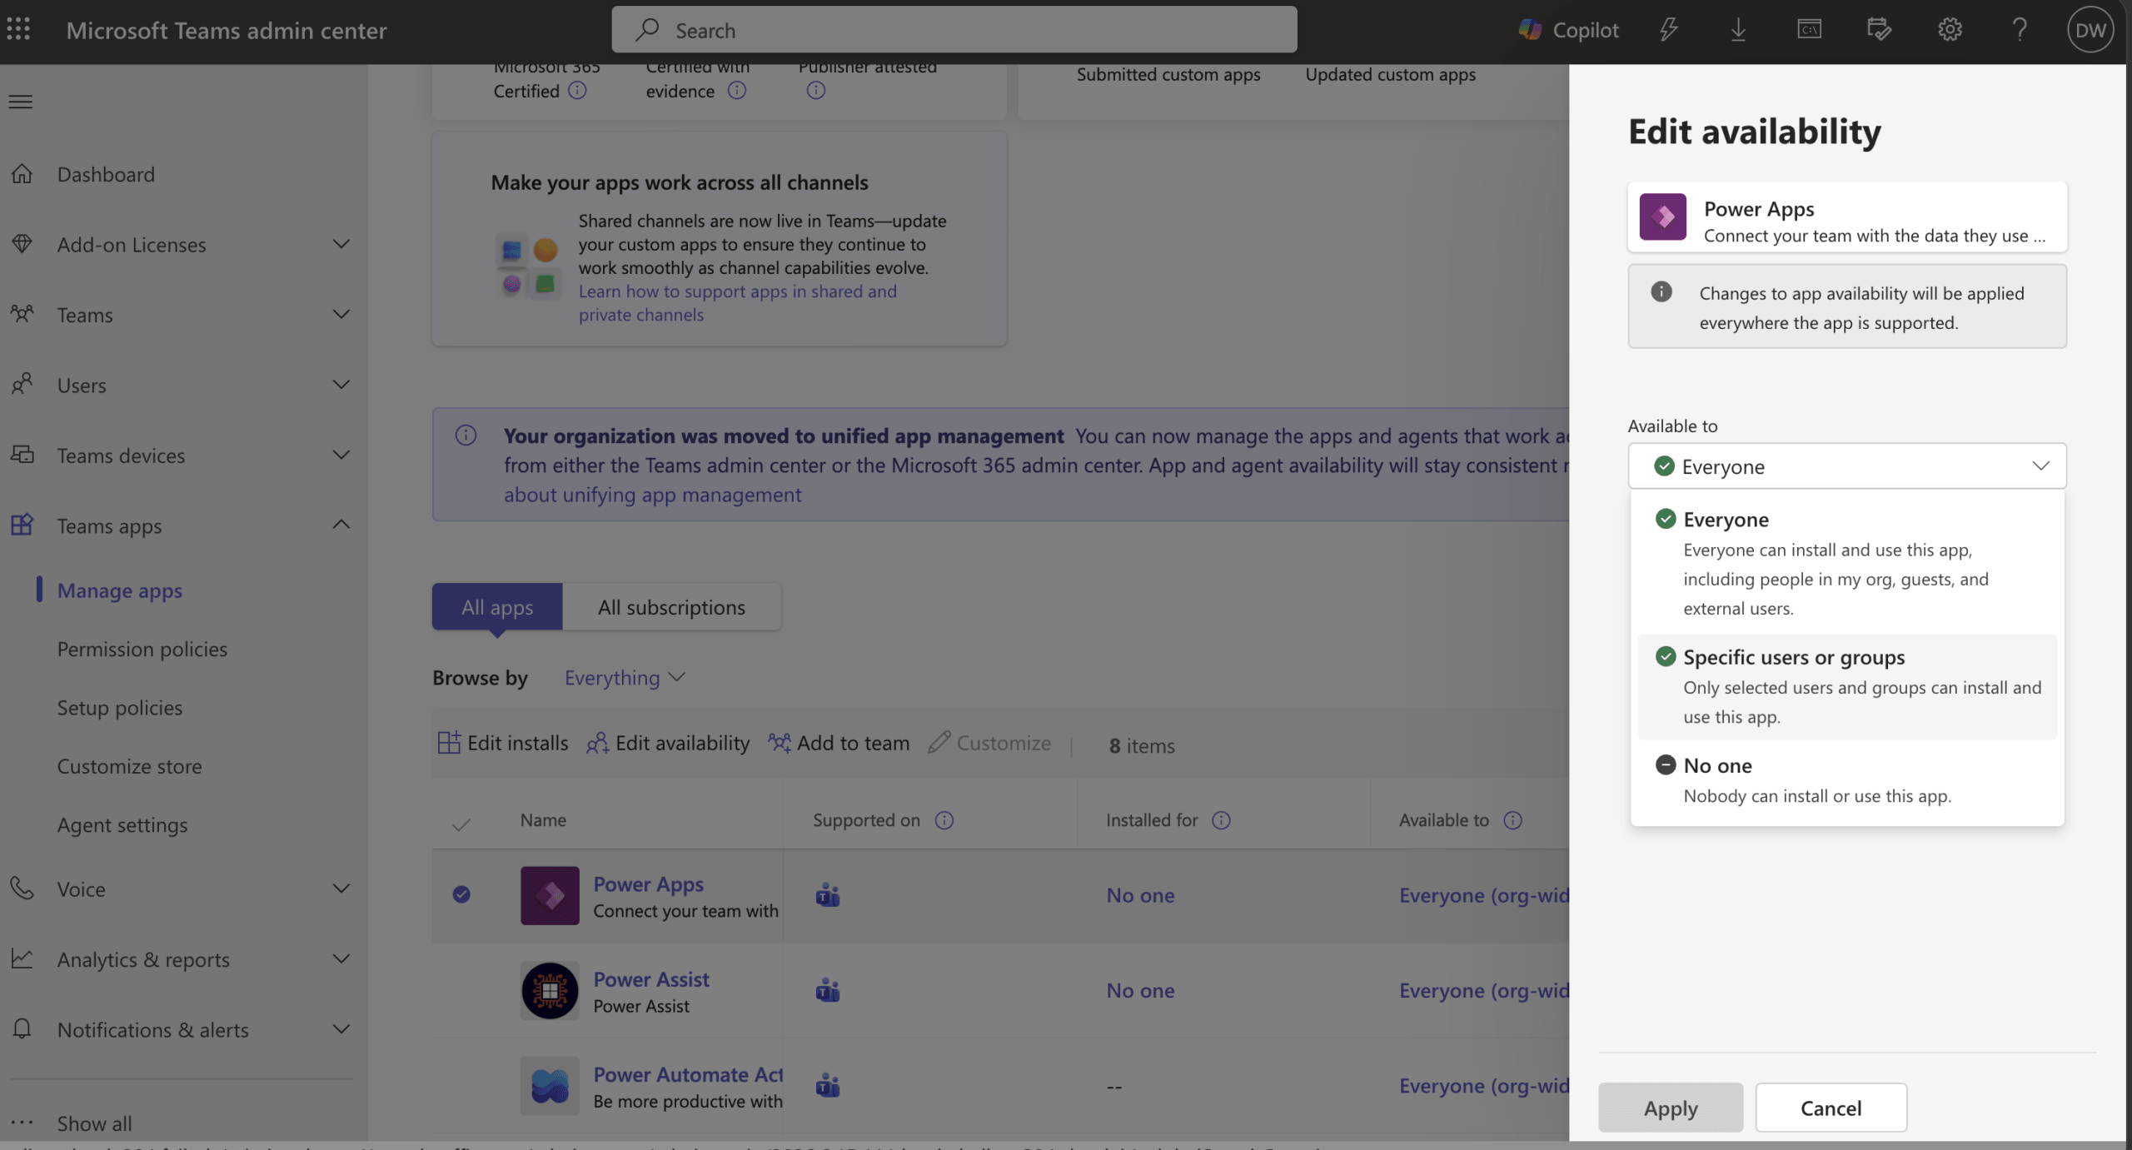Open the DW account avatar

click(2090, 30)
